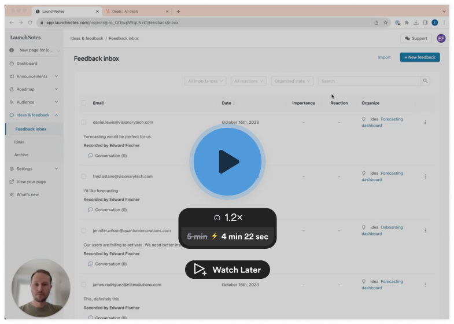Switch to the LaunchNotes tab
Viewport: 454px width, 324px height.
pyautogui.click(x=67, y=12)
